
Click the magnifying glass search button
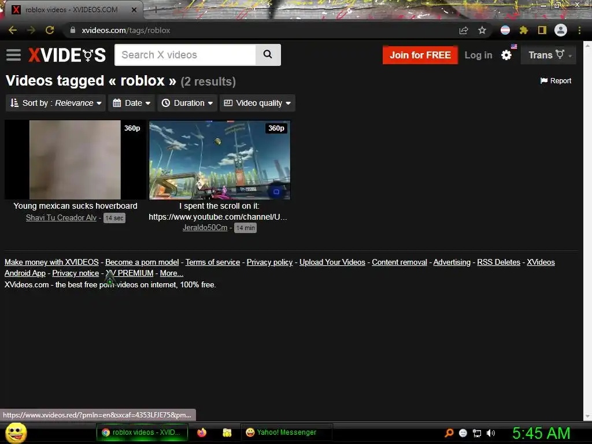pyautogui.click(x=268, y=55)
